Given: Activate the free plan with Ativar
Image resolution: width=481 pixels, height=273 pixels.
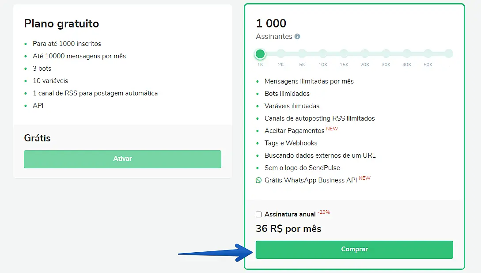Looking at the screenshot, I should [x=122, y=159].
